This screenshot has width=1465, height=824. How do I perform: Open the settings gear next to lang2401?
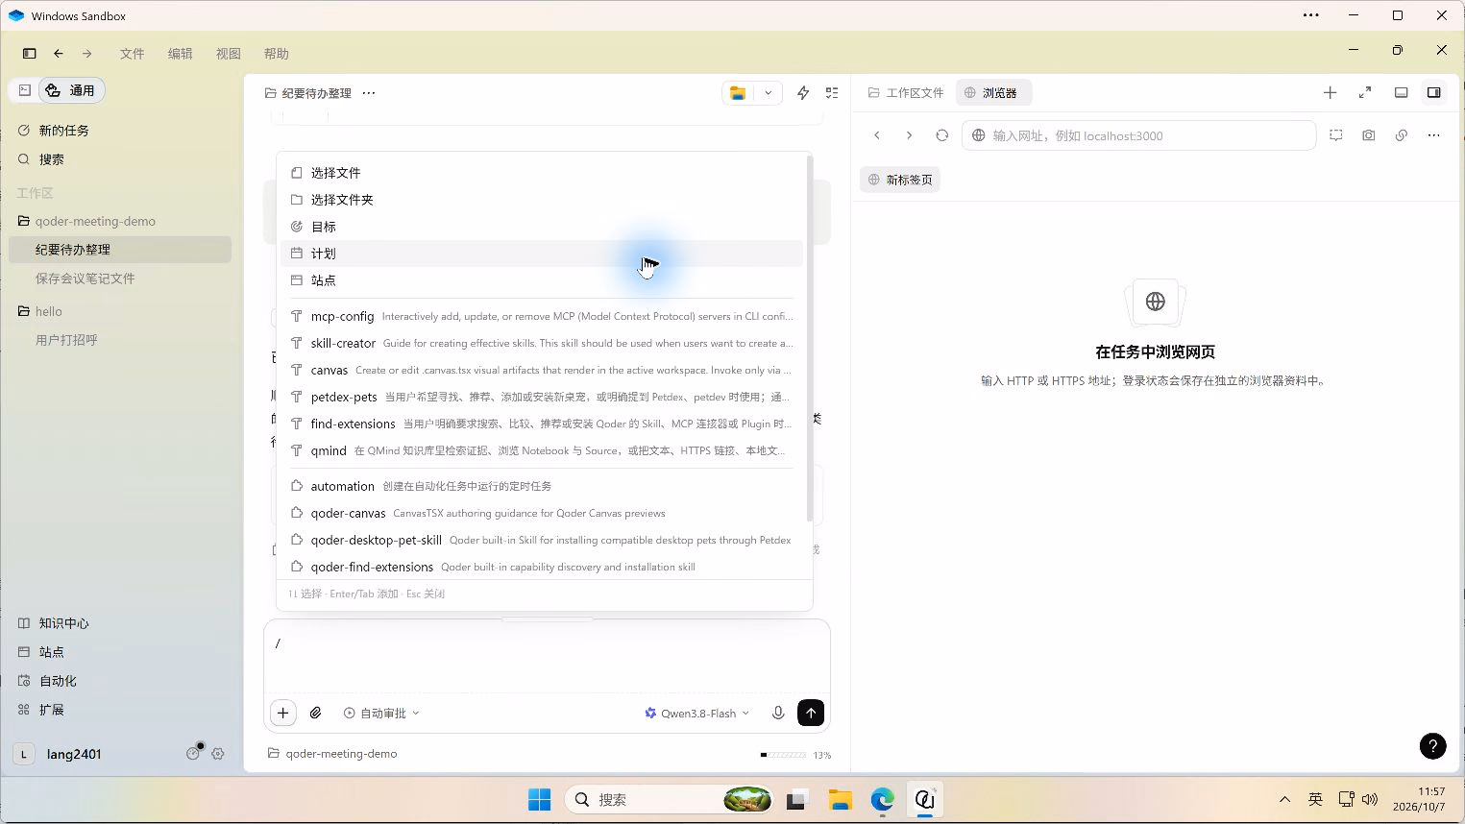click(x=218, y=754)
